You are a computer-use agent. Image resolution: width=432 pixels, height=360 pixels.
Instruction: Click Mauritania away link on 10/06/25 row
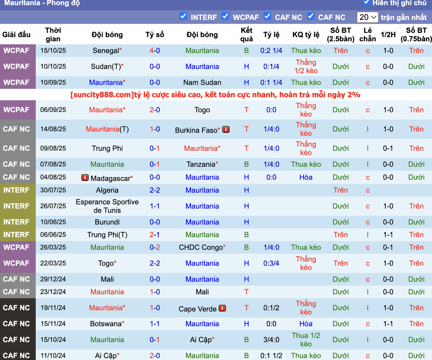click(x=202, y=222)
